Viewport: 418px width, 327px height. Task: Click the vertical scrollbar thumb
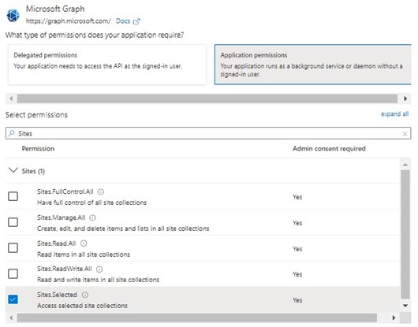tap(405, 235)
